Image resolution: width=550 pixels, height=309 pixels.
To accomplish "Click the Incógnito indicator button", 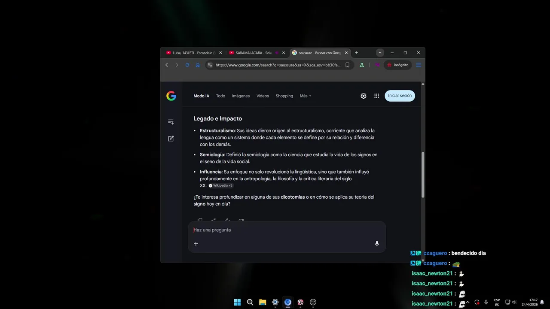I will coord(398,65).
